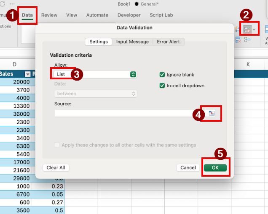Screen dimensions: 268x214
Task: Check Apply these changes to all other cells
Action: pyautogui.click(x=57, y=145)
